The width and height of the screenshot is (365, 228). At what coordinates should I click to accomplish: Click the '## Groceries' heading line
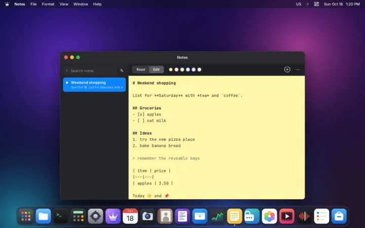click(x=147, y=108)
